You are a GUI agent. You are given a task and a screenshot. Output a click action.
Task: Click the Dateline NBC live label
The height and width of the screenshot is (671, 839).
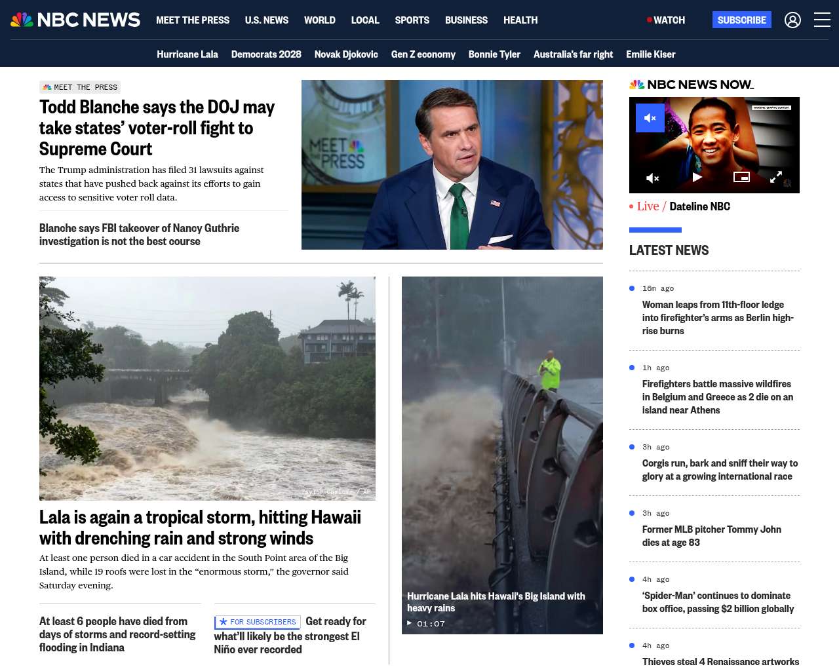pyautogui.click(x=700, y=206)
